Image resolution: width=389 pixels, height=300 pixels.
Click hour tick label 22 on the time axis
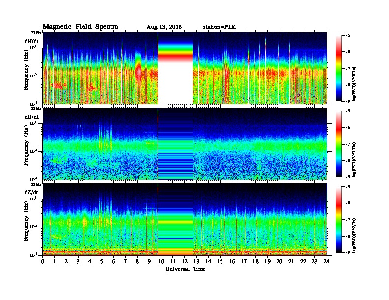303,262
